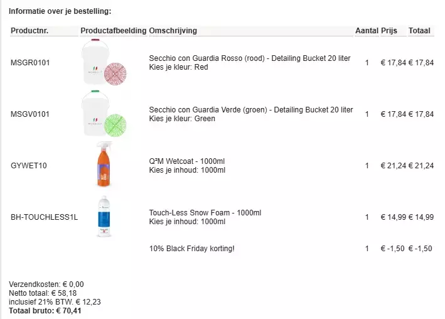Click the Totaal bruto € 70,41 amount

45,310
